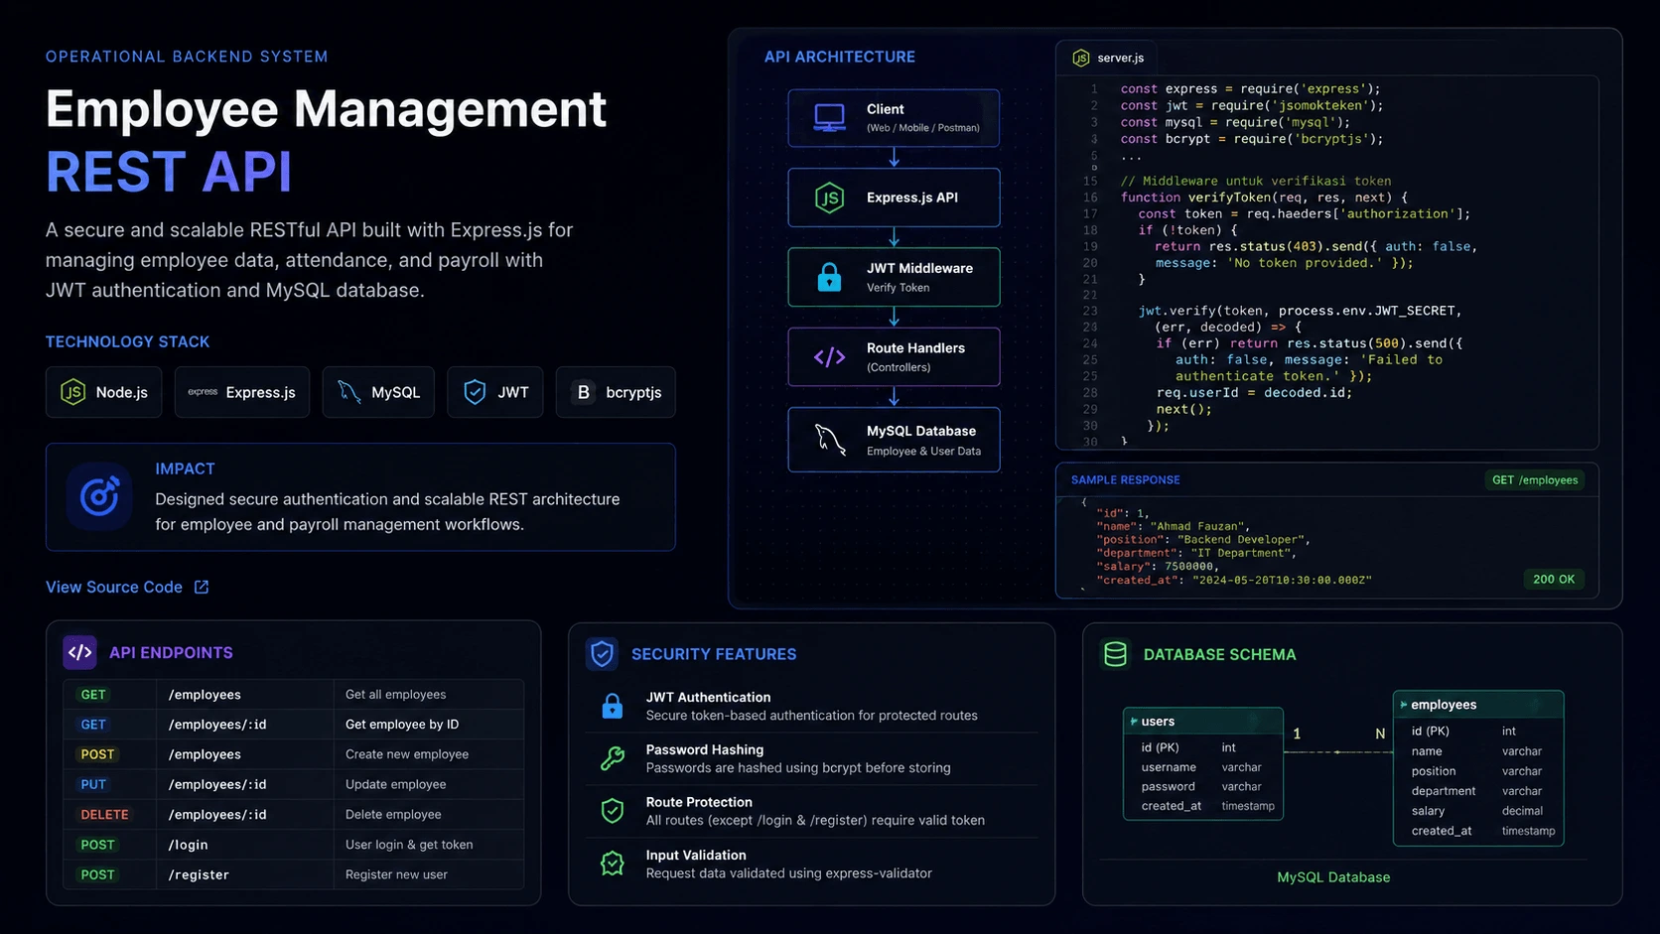Image resolution: width=1660 pixels, height=934 pixels.
Task: Click the external link icon beside View Source Code
Action: [x=202, y=587]
